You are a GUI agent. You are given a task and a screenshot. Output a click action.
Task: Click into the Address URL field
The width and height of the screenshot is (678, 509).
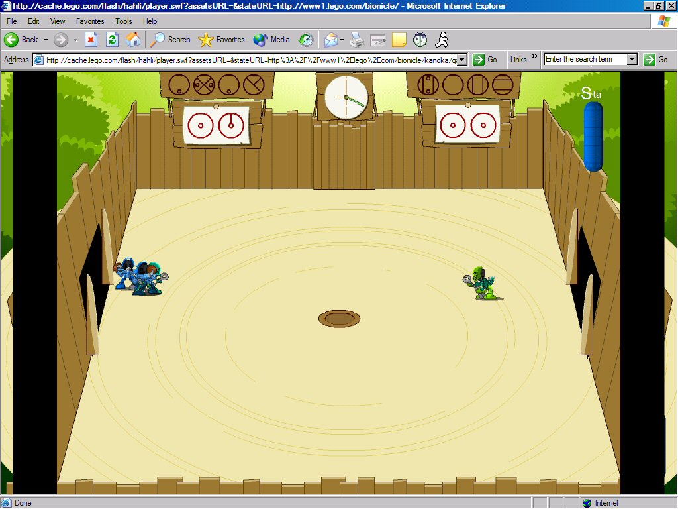click(x=251, y=60)
